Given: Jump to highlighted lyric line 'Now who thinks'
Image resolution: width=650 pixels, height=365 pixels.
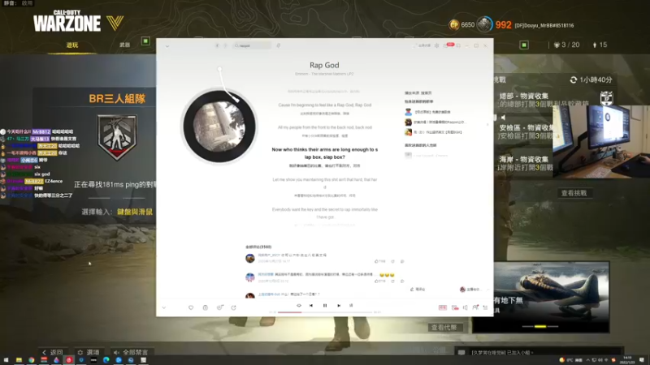Looking at the screenshot, I should (x=324, y=153).
